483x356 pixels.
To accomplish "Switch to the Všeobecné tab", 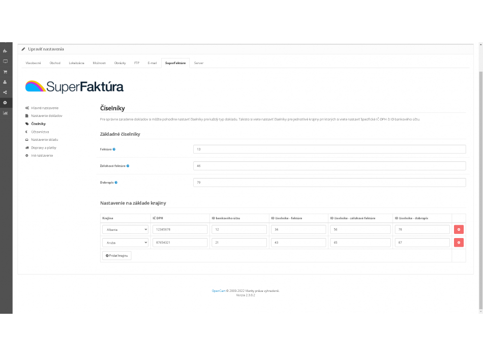I will [x=33, y=63].
